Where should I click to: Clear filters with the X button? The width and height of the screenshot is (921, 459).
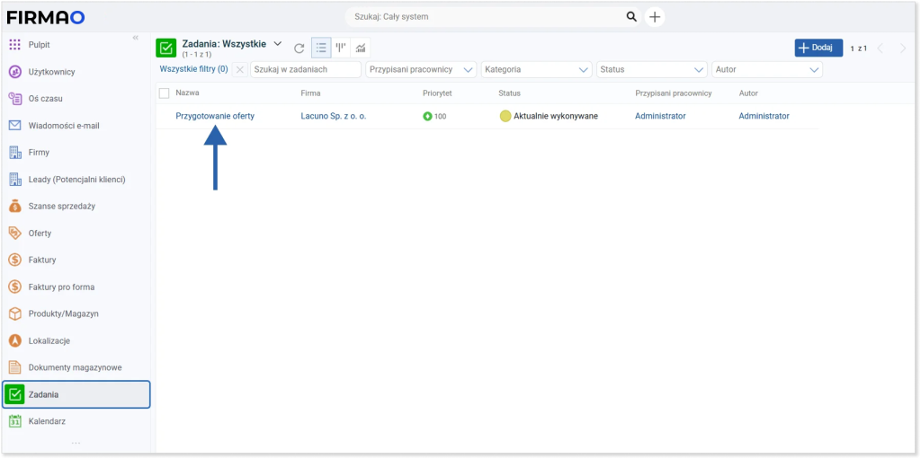pyautogui.click(x=240, y=69)
